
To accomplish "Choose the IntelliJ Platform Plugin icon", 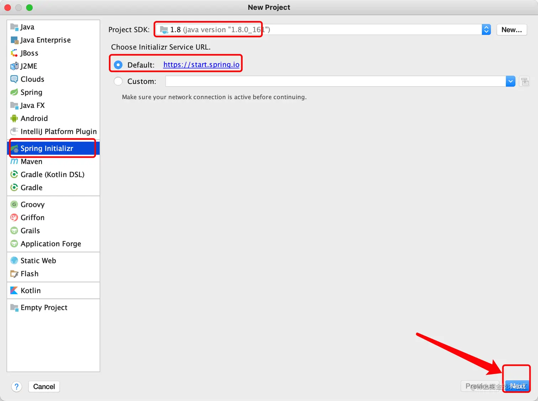I will tap(14, 131).
